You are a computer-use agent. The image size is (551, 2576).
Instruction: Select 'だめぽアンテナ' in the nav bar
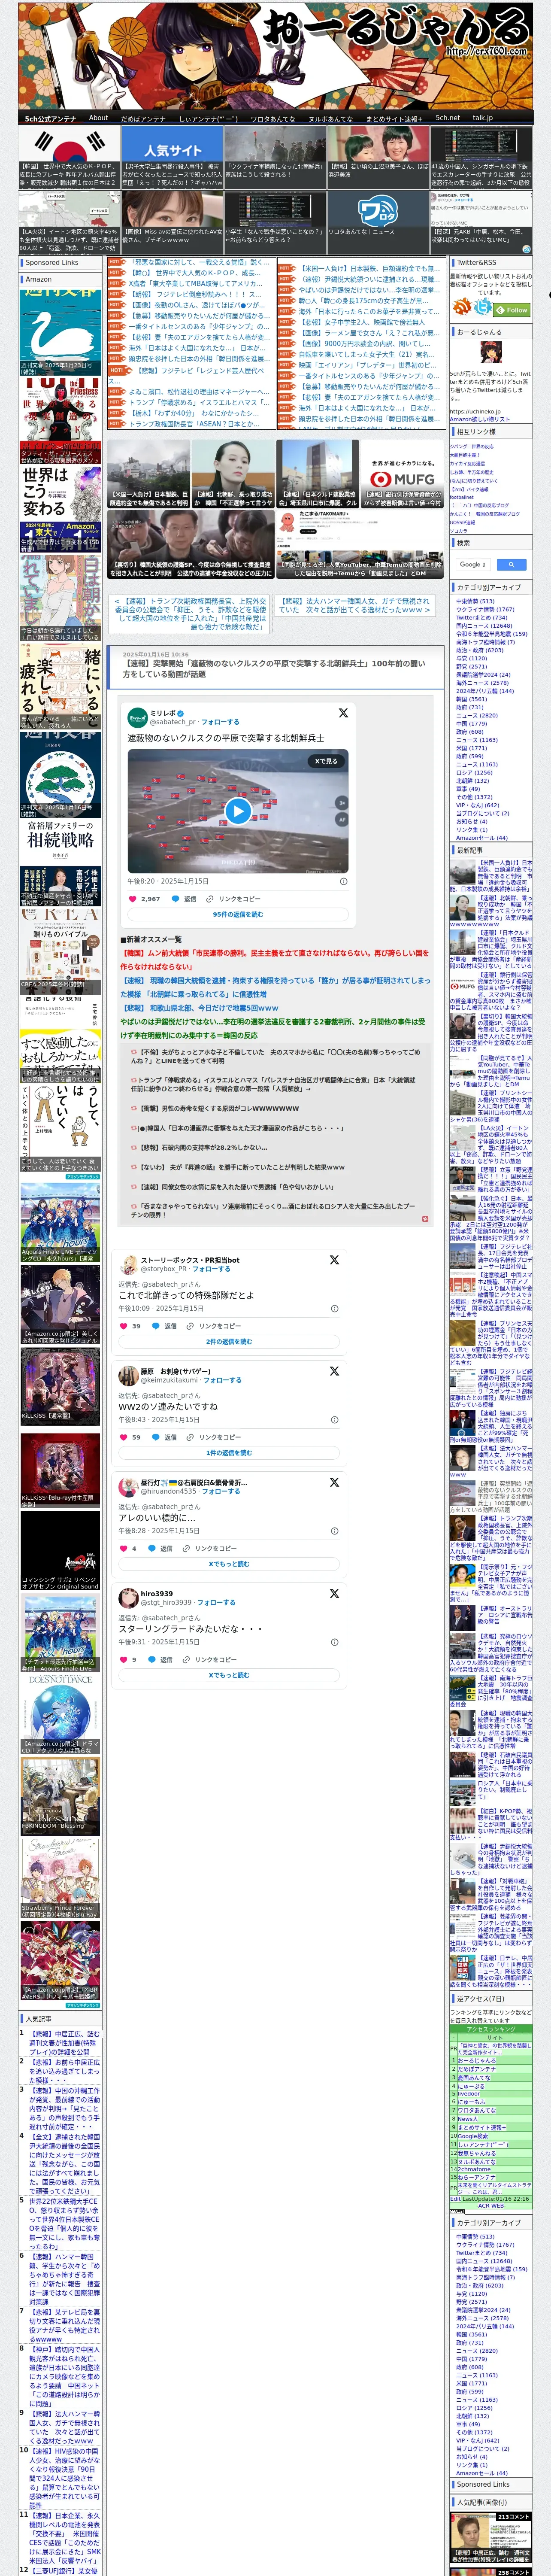(143, 118)
